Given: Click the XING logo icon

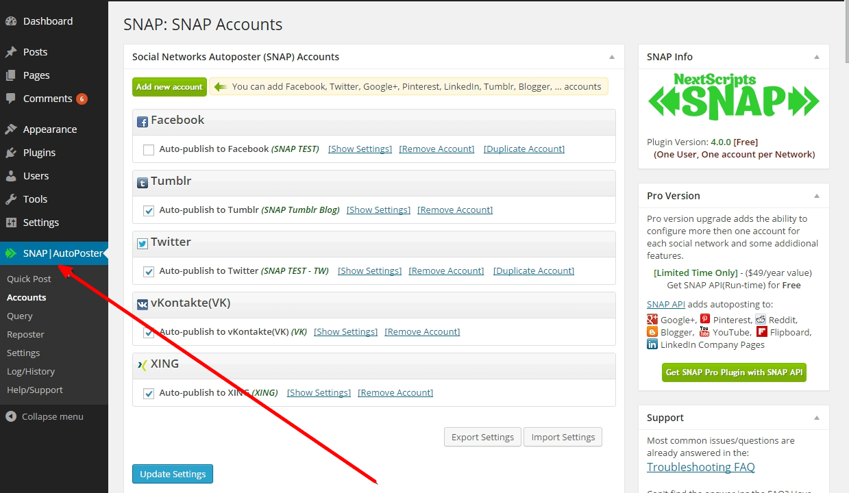Looking at the screenshot, I should point(143,366).
